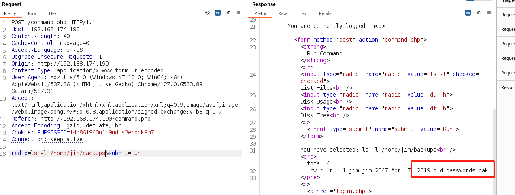The image size is (515, 195).
Task: Toggle \n show newlines in Response panel
Action: tap(479, 13)
